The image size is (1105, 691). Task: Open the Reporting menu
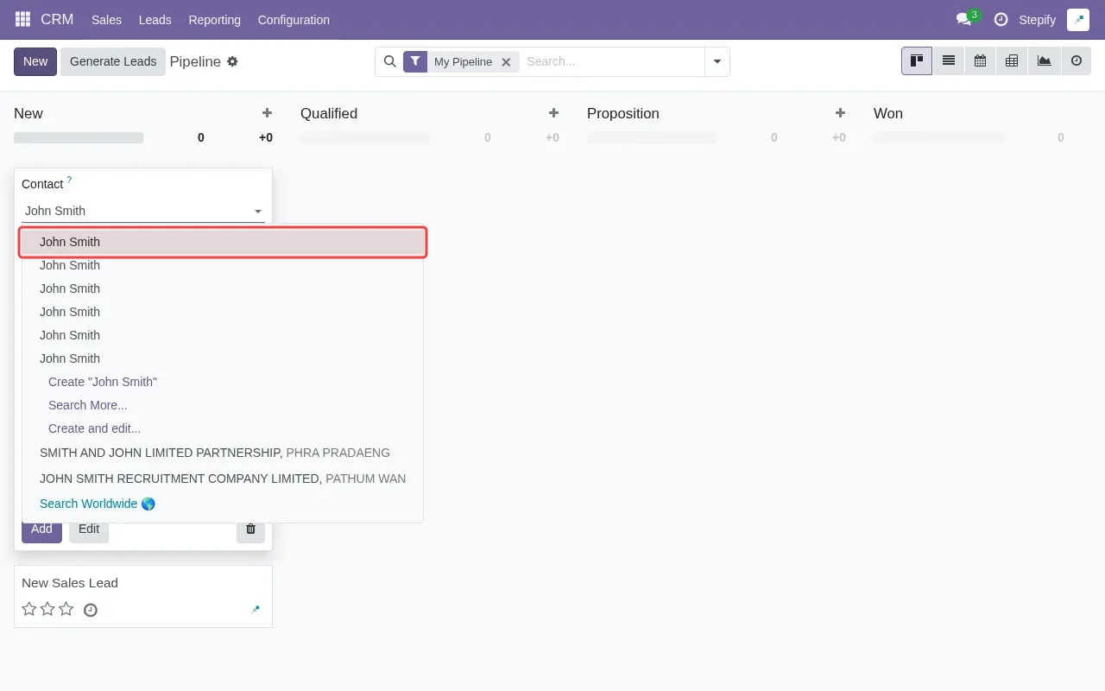tap(214, 19)
